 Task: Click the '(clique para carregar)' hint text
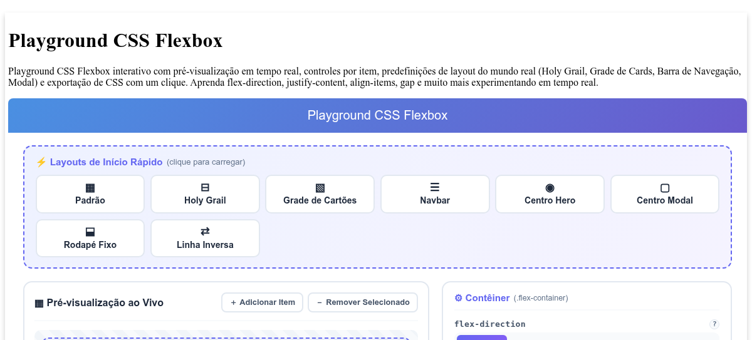tap(206, 162)
